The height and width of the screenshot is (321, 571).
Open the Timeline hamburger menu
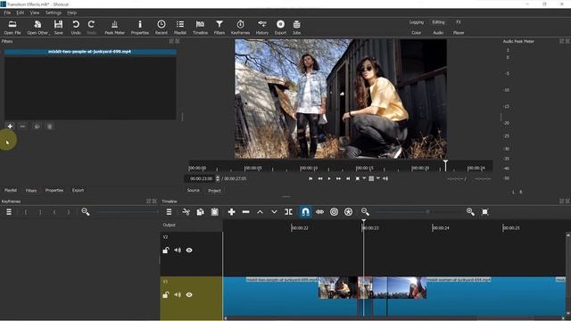pyautogui.click(x=169, y=212)
